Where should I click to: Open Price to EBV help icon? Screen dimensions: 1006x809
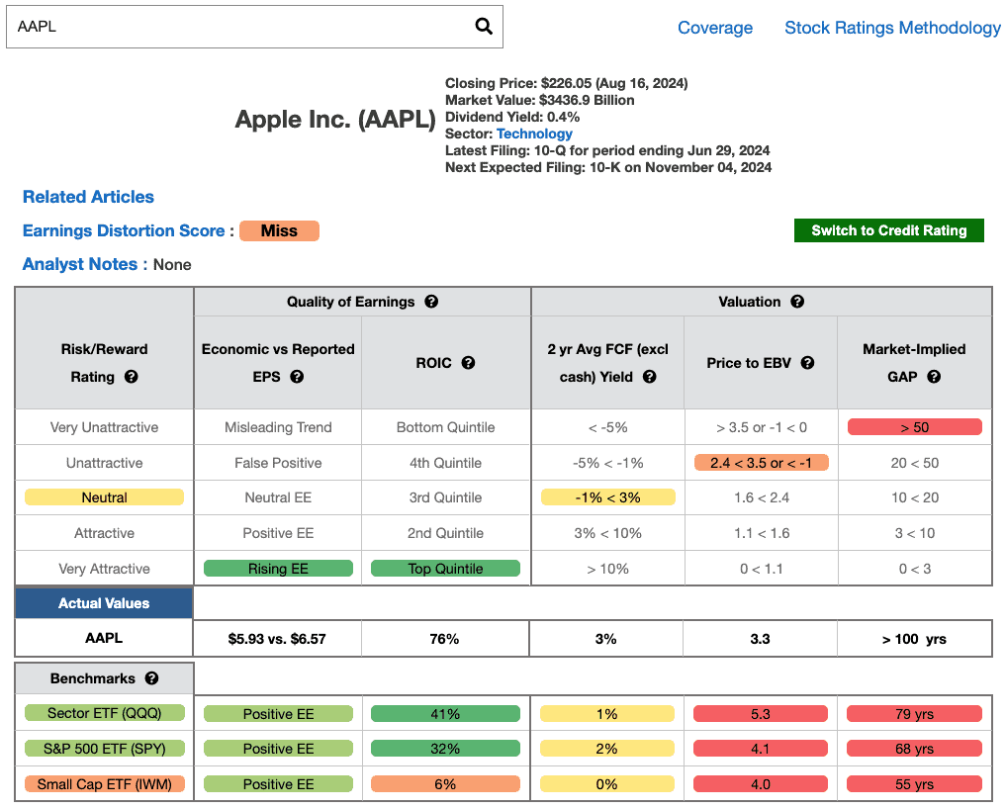[808, 363]
